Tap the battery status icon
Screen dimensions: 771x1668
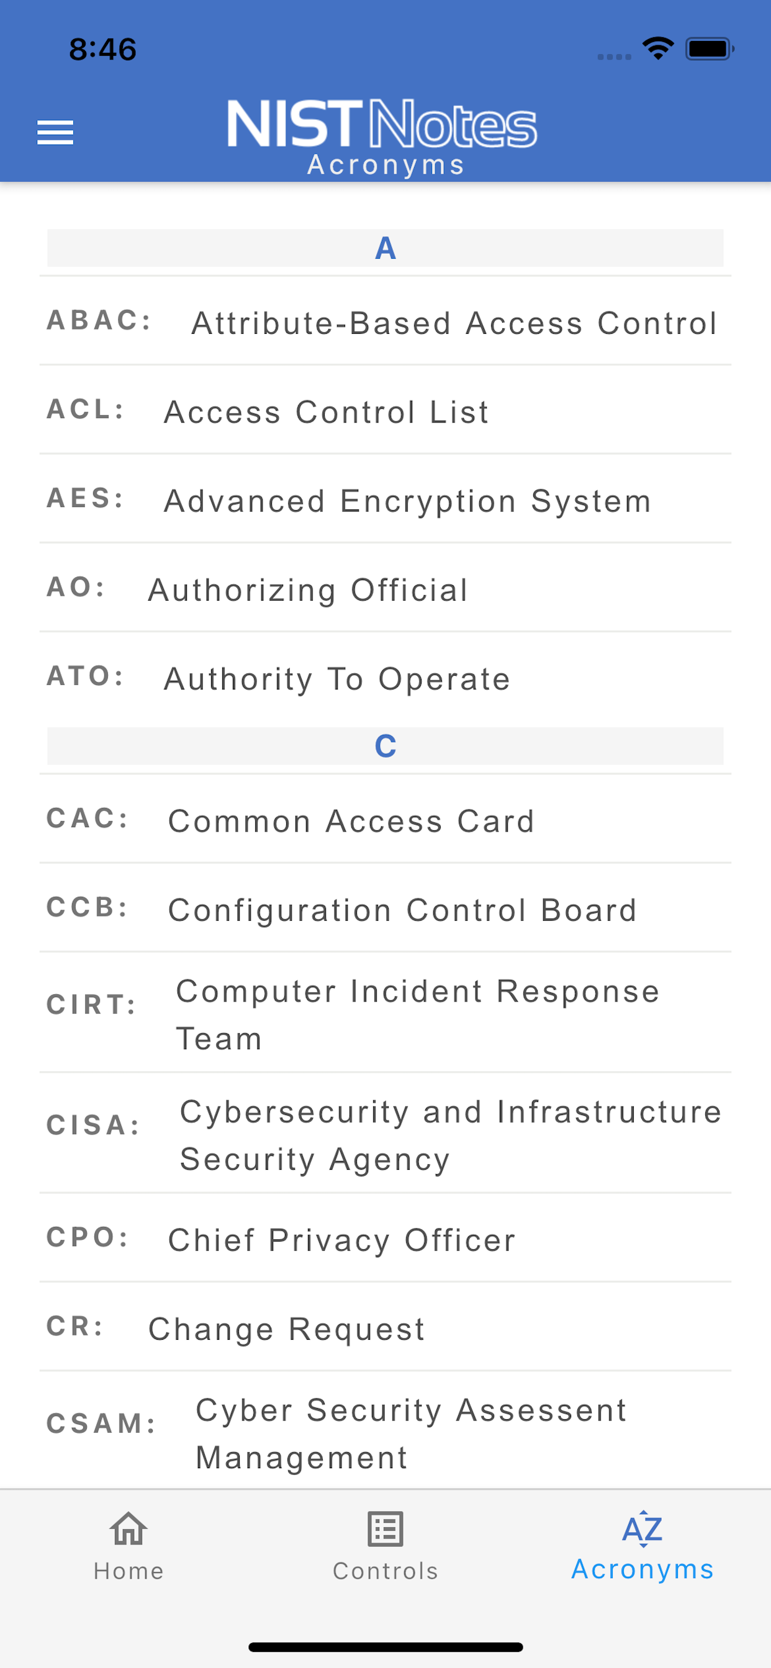click(710, 48)
